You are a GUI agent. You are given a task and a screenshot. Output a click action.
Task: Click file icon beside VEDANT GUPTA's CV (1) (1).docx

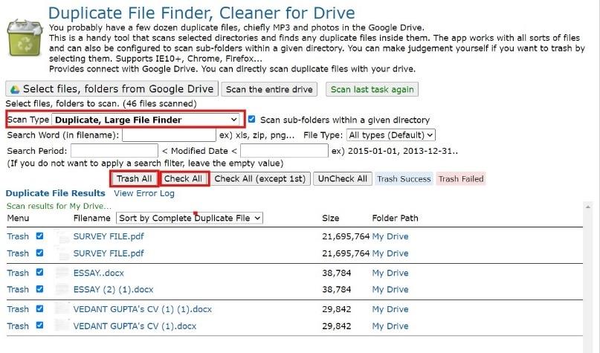[62, 309]
